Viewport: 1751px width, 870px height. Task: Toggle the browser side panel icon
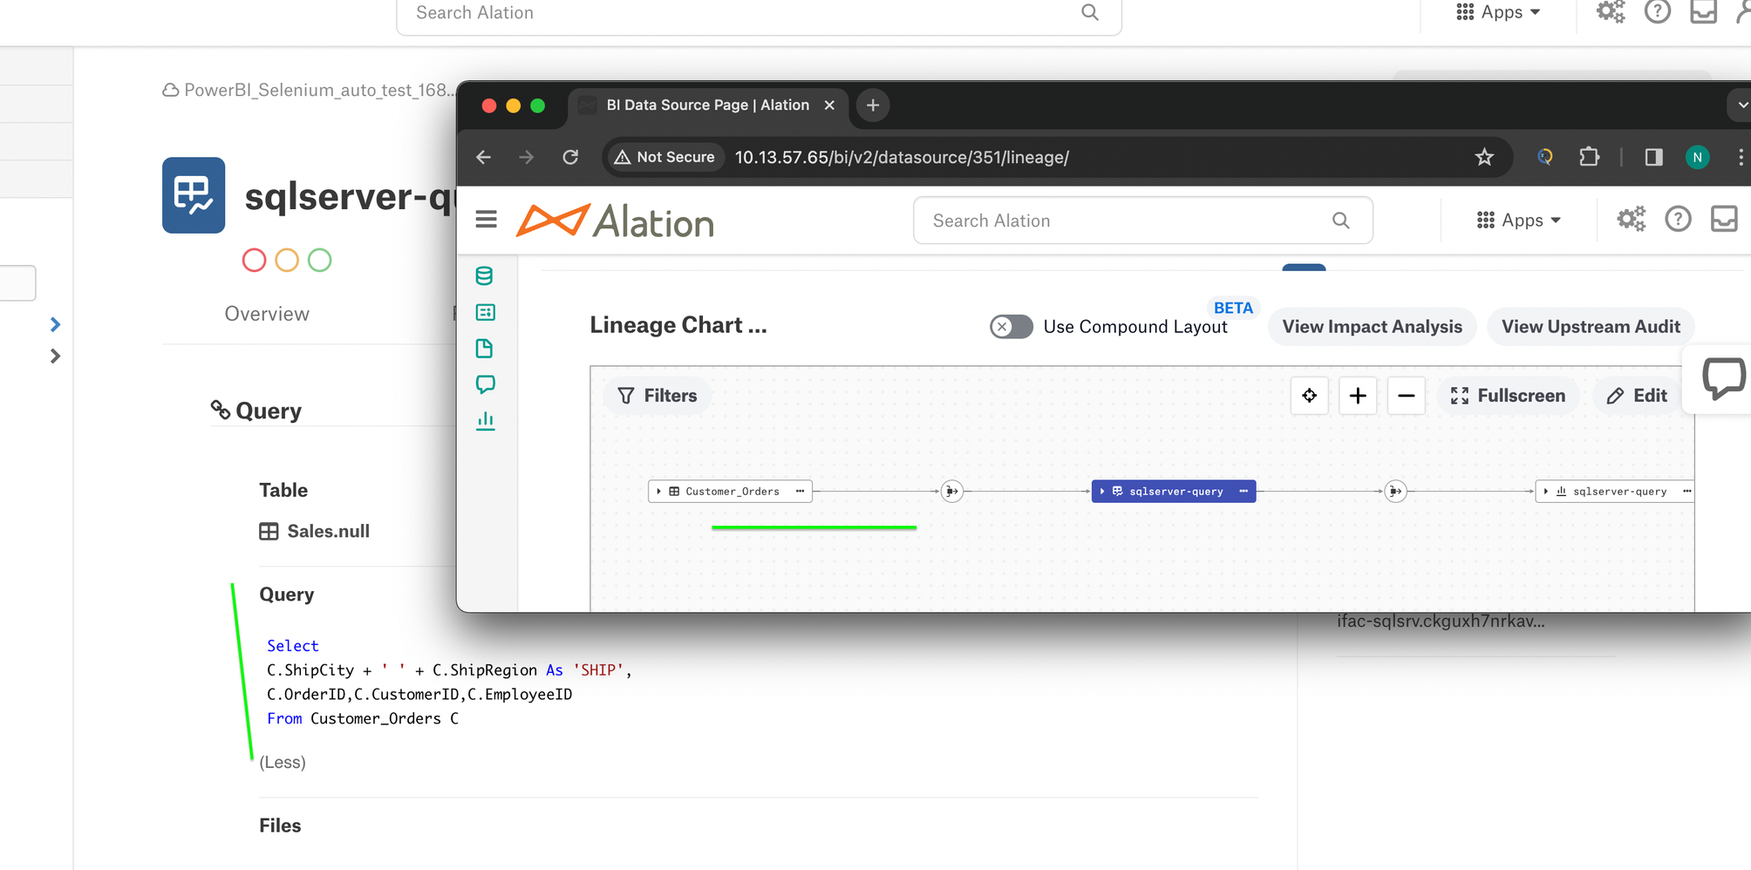coord(1653,157)
